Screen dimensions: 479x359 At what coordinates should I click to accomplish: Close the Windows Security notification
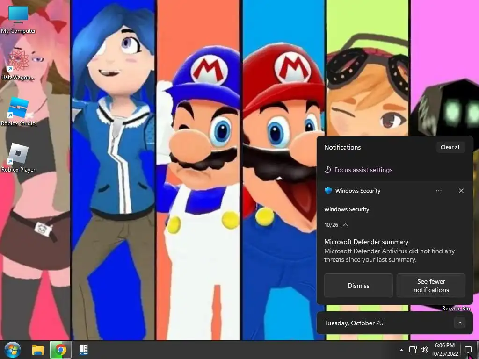click(461, 191)
